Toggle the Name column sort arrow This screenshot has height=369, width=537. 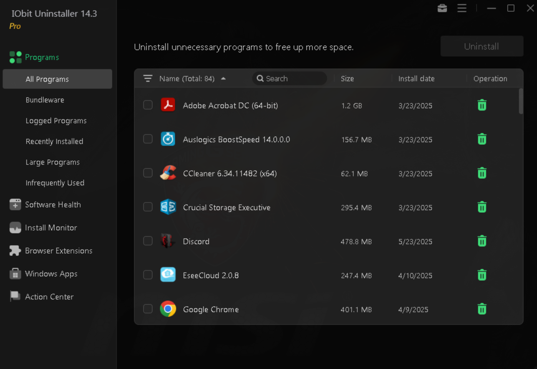[x=223, y=79]
